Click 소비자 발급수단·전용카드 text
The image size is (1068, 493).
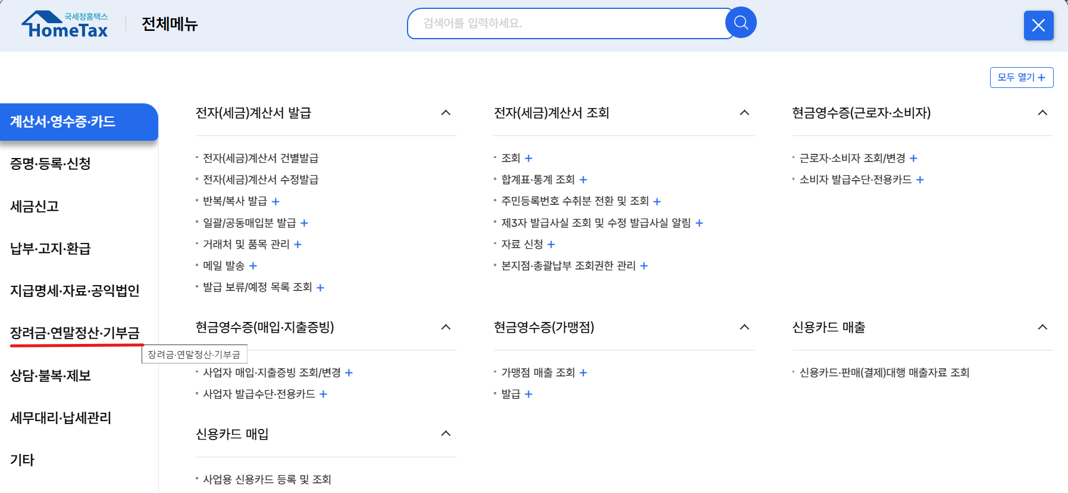(856, 179)
